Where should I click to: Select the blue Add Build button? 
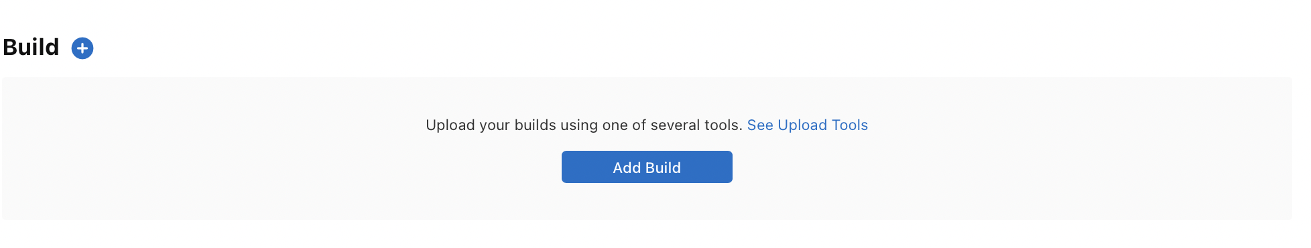pyautogui.click(x=647, y=167)
